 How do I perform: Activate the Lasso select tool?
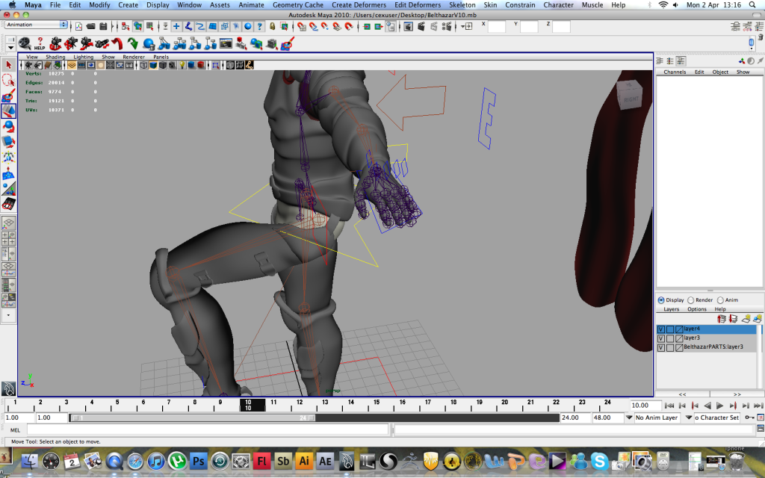8,81
